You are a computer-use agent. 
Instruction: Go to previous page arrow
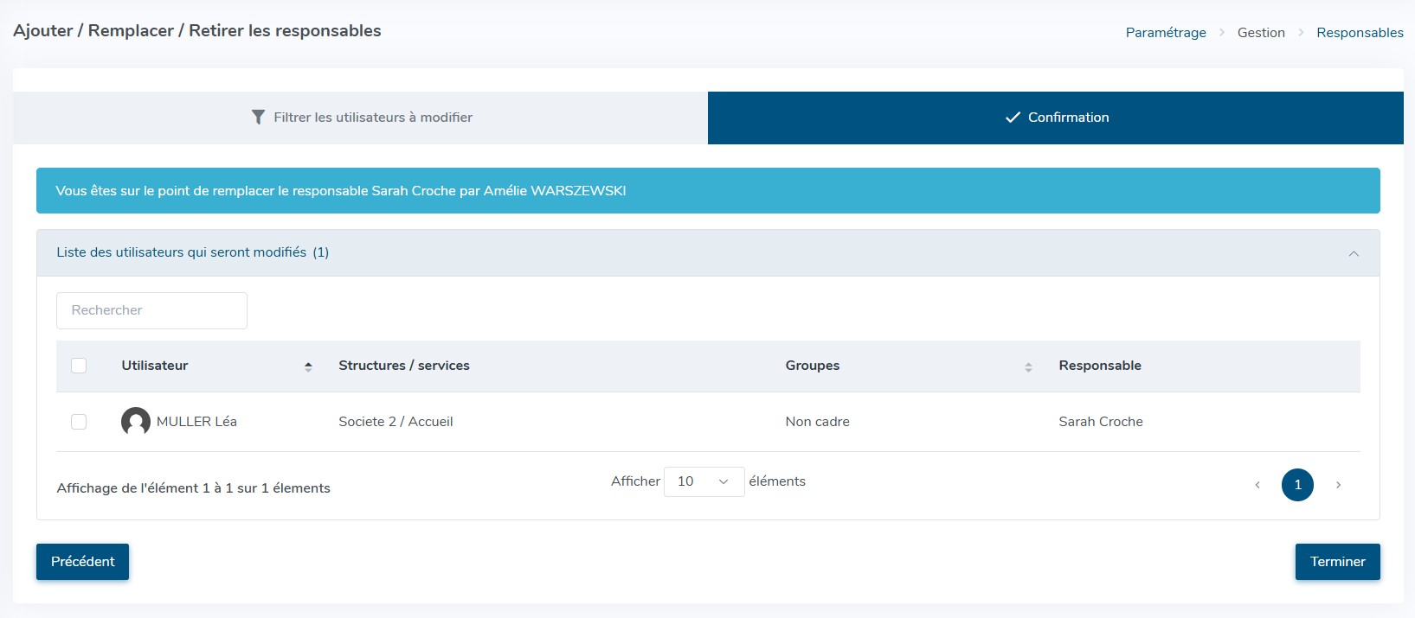point(1257,485)
